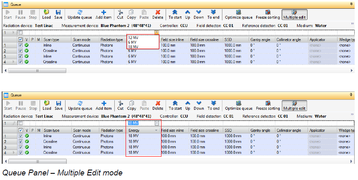This screenshot has height=180, width=358.
Task: Toggle Multiple edit mode in the lower toolbar
Action: pos(295,106)
